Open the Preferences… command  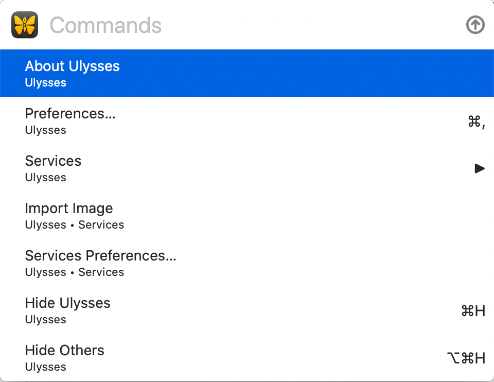pos(247,120)
